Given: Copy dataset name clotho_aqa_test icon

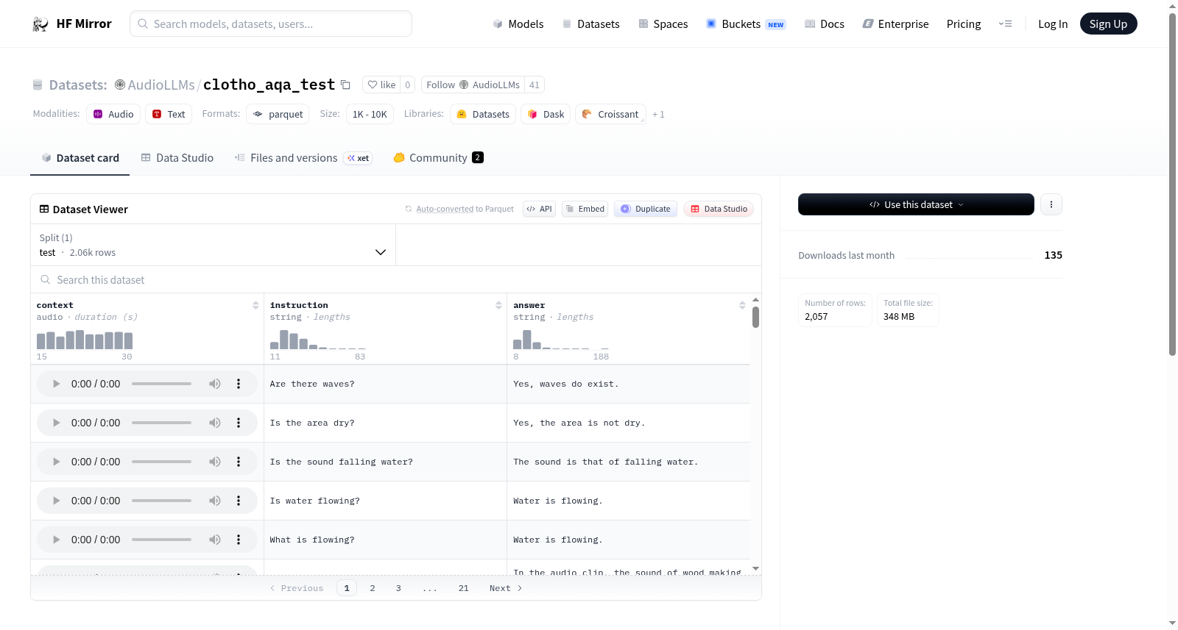Looking at the screenshot, I should click(345, 85).
